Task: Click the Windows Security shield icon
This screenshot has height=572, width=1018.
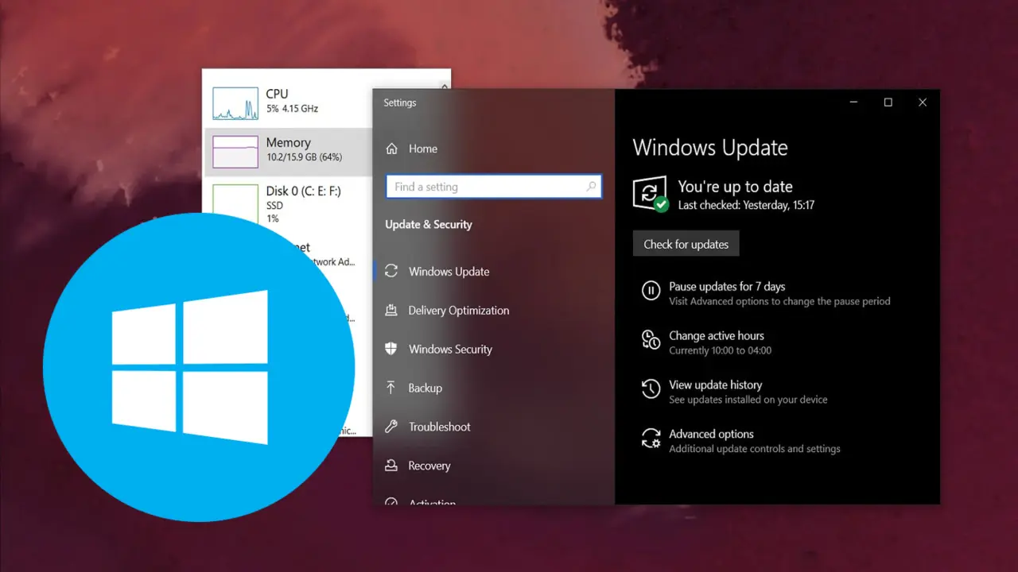Action: (x=391, y=349)
